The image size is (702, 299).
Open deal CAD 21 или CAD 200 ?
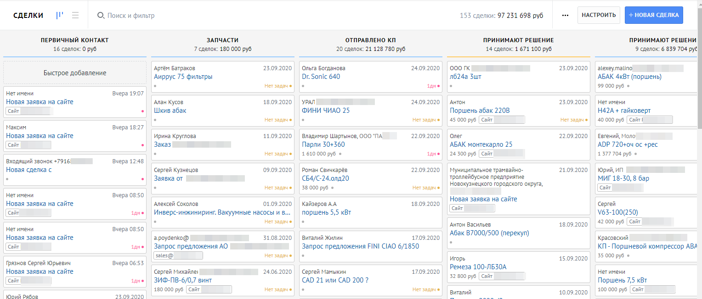tap(335, 280)
